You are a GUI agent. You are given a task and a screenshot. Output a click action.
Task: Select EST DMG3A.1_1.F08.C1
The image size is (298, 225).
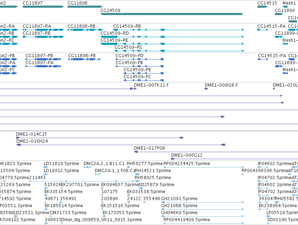tap(98, 174)
